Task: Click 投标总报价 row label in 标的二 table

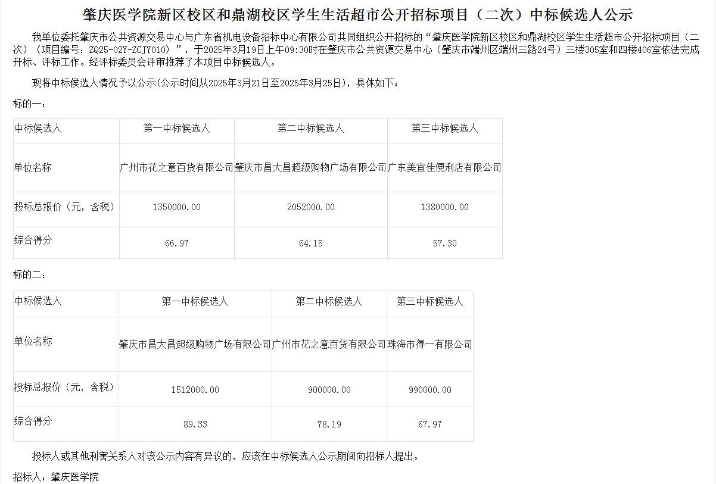Action: click(x=64, y=387)
